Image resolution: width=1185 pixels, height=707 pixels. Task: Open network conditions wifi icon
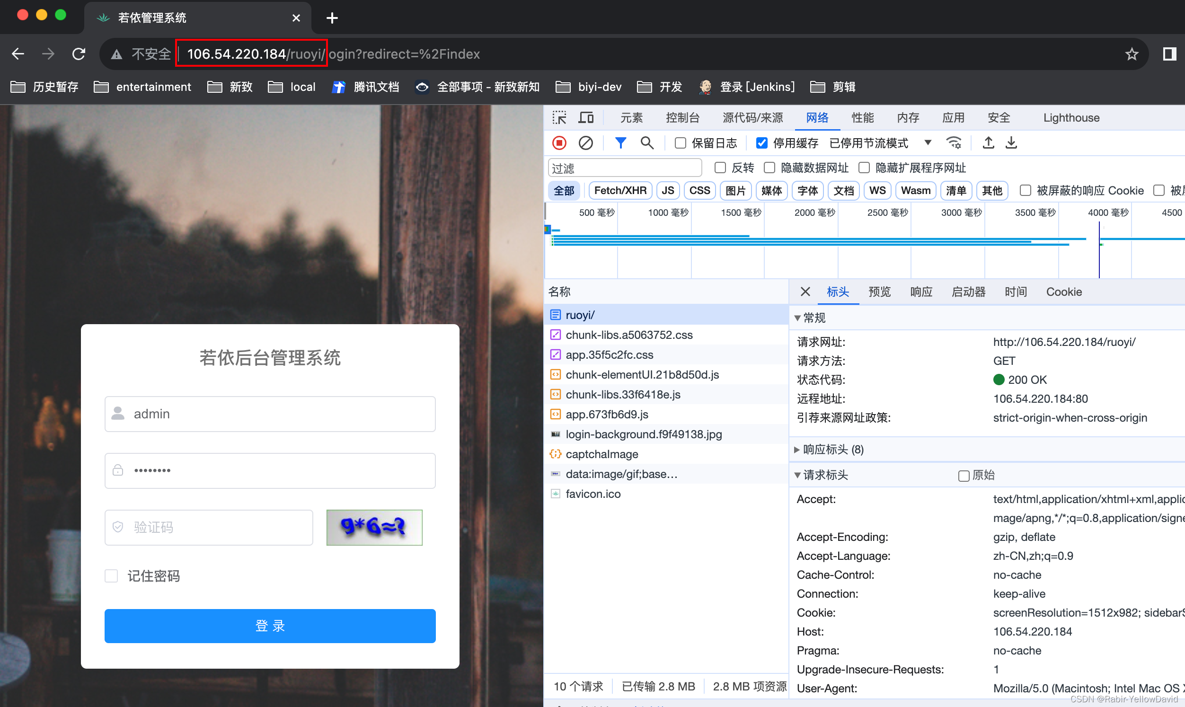coord(954,143)
